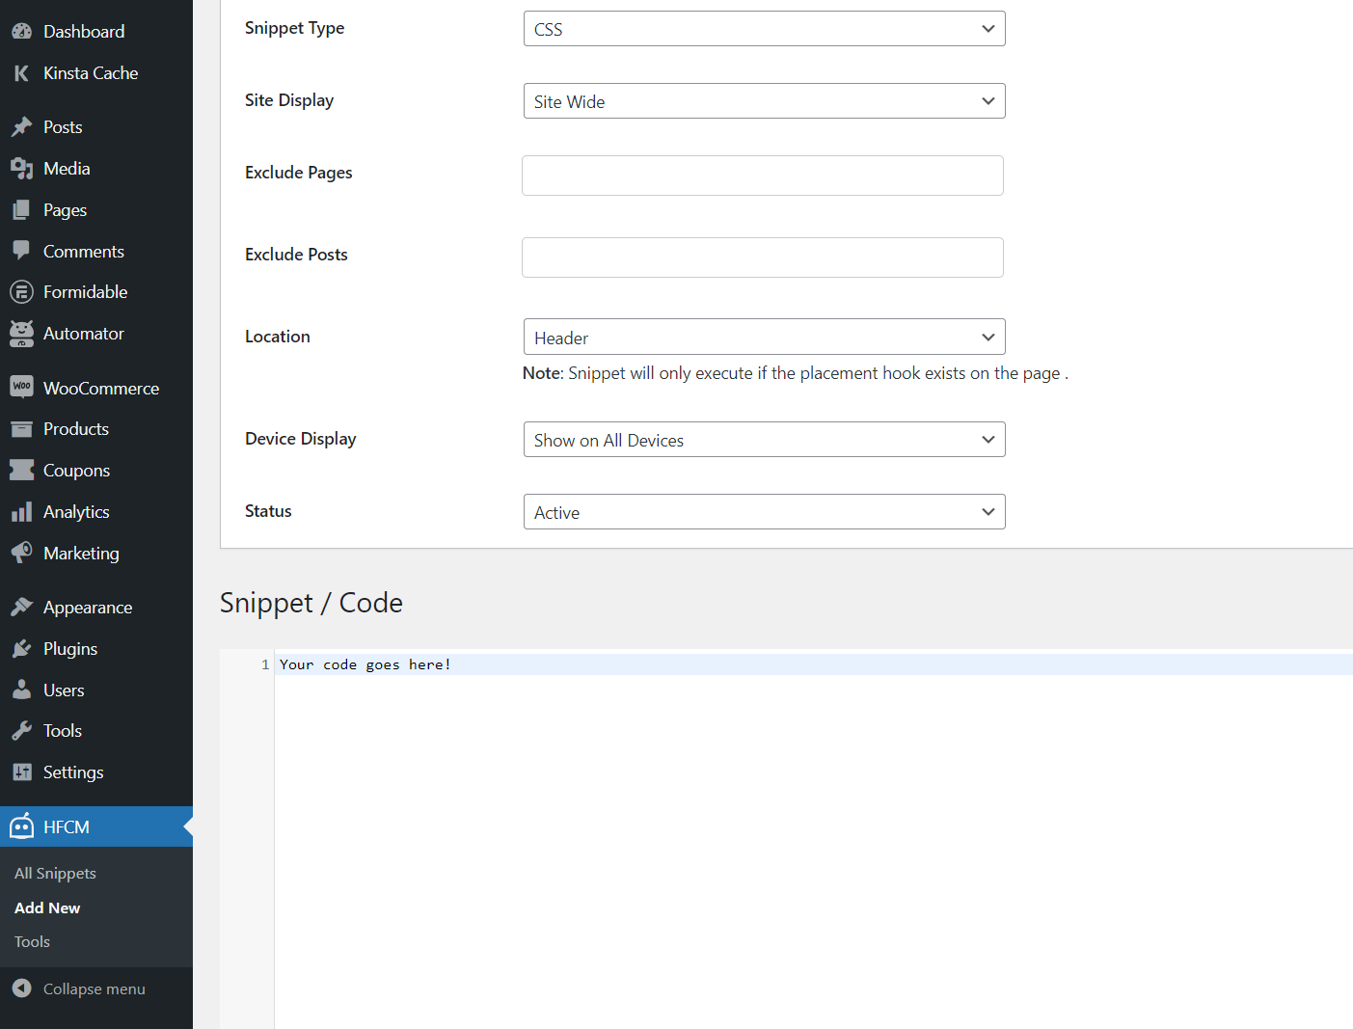The width and height of the screenshot is (1353, 1029).
Task: Open the Marketing megaphone icon
Action: tap(21, 553)
